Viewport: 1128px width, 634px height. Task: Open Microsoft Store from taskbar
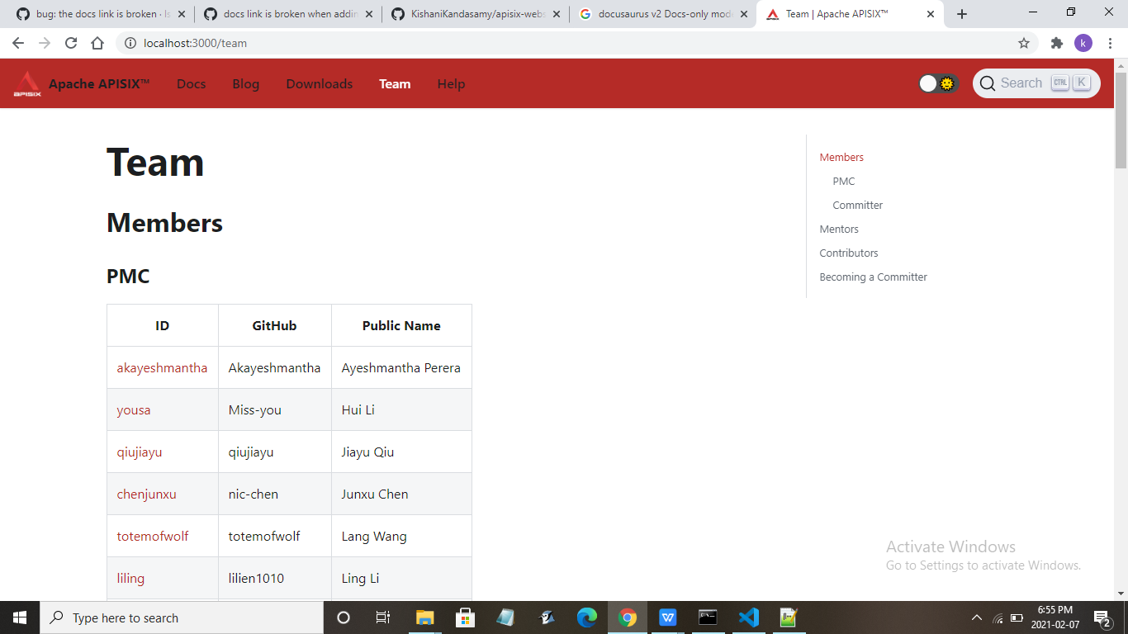[465, 617]
